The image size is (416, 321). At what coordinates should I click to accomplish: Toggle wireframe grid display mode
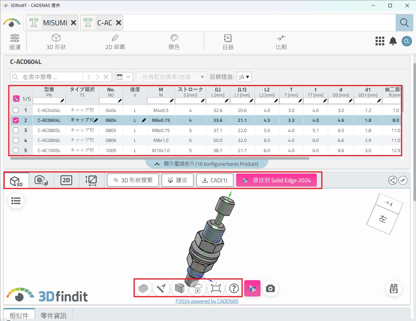(x=143, y=288)
